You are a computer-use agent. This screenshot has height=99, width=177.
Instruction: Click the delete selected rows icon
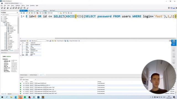(x=55, y=41)
